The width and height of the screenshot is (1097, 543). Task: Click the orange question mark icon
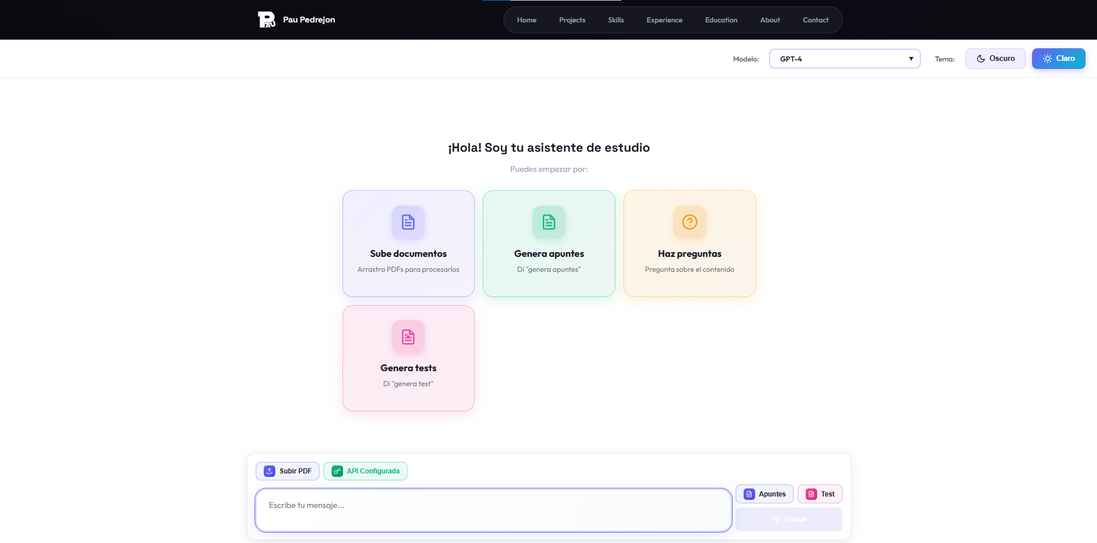(690, 222)
